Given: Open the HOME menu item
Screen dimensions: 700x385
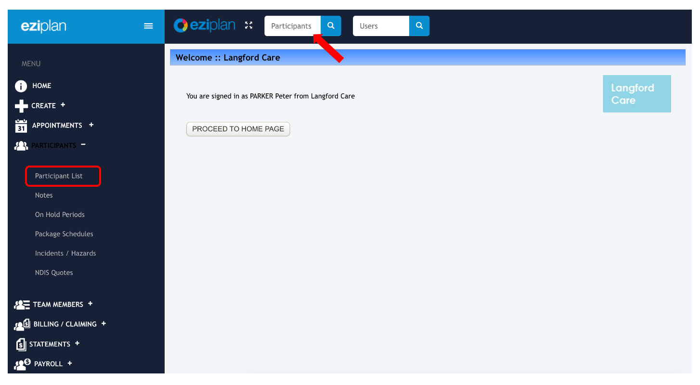Looking at the screenshot, I should point(41,86).
